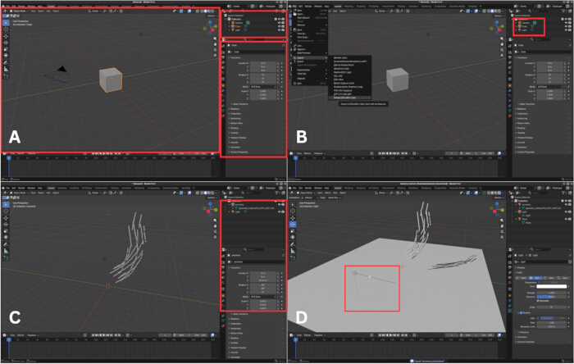Screen dimensions: 574x364
Task: Click the zoom magnifier icon in panel A viewport
Action: coord(215,39)
